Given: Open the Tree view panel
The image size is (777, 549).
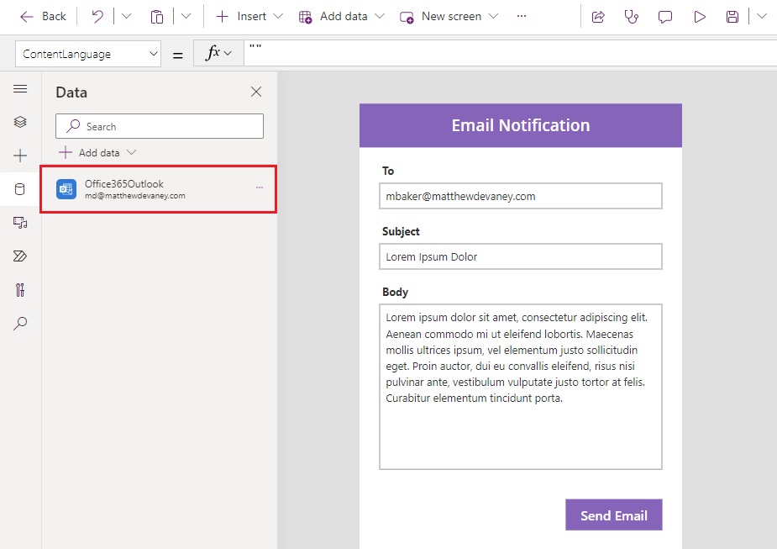Looking at the screenshot, I should [19, 121].
